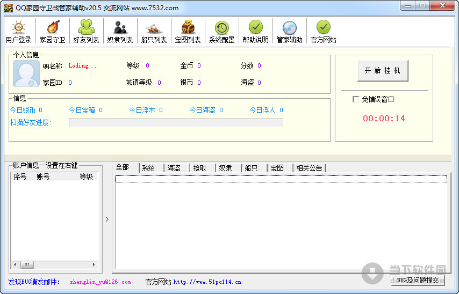459x294 pixels.
Task: Select the 宝图 log tab
Action: coord(277,168)
